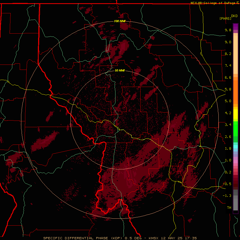Select the light peach band of the color bar

(235, 55)
